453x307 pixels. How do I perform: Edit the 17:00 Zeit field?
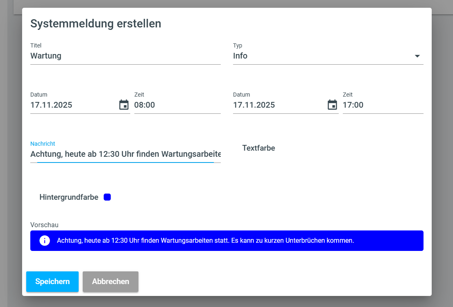coord(382,105)
